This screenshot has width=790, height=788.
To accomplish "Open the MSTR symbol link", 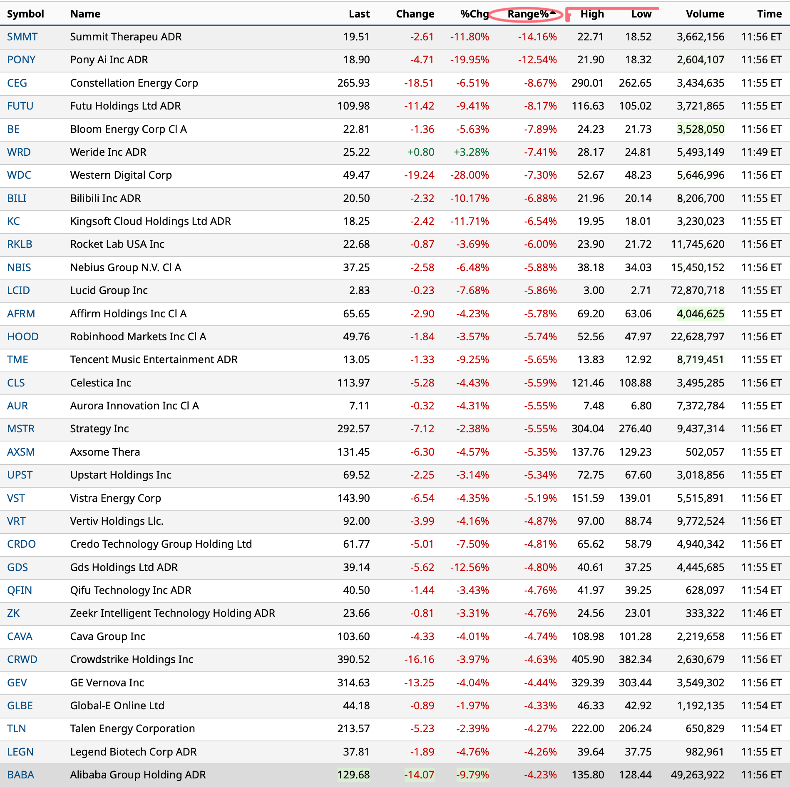I will (21, 429).
